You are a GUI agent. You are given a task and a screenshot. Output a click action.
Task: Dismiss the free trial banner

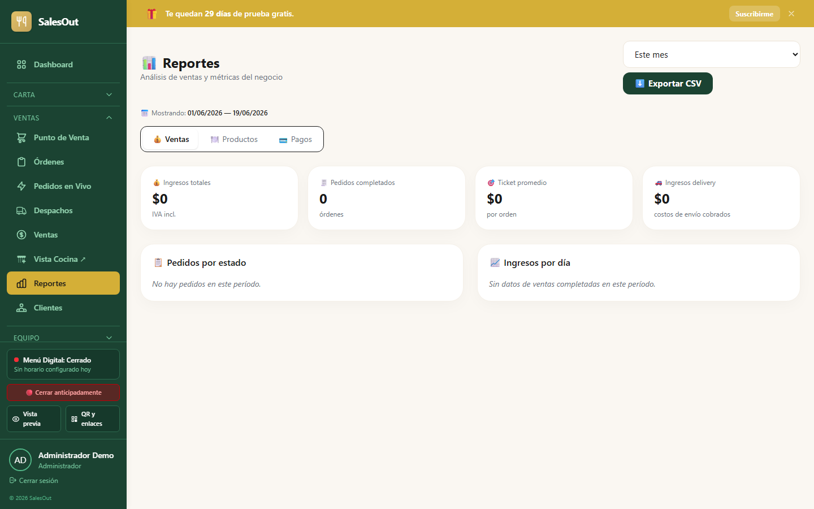pyautogui.click(x=791, y=14)
